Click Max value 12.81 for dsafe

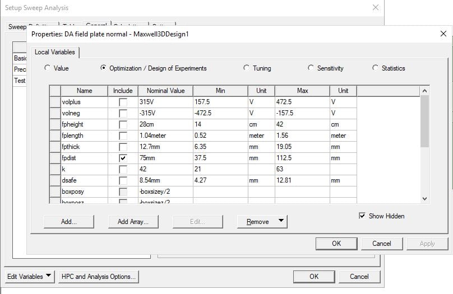point(303,181)
